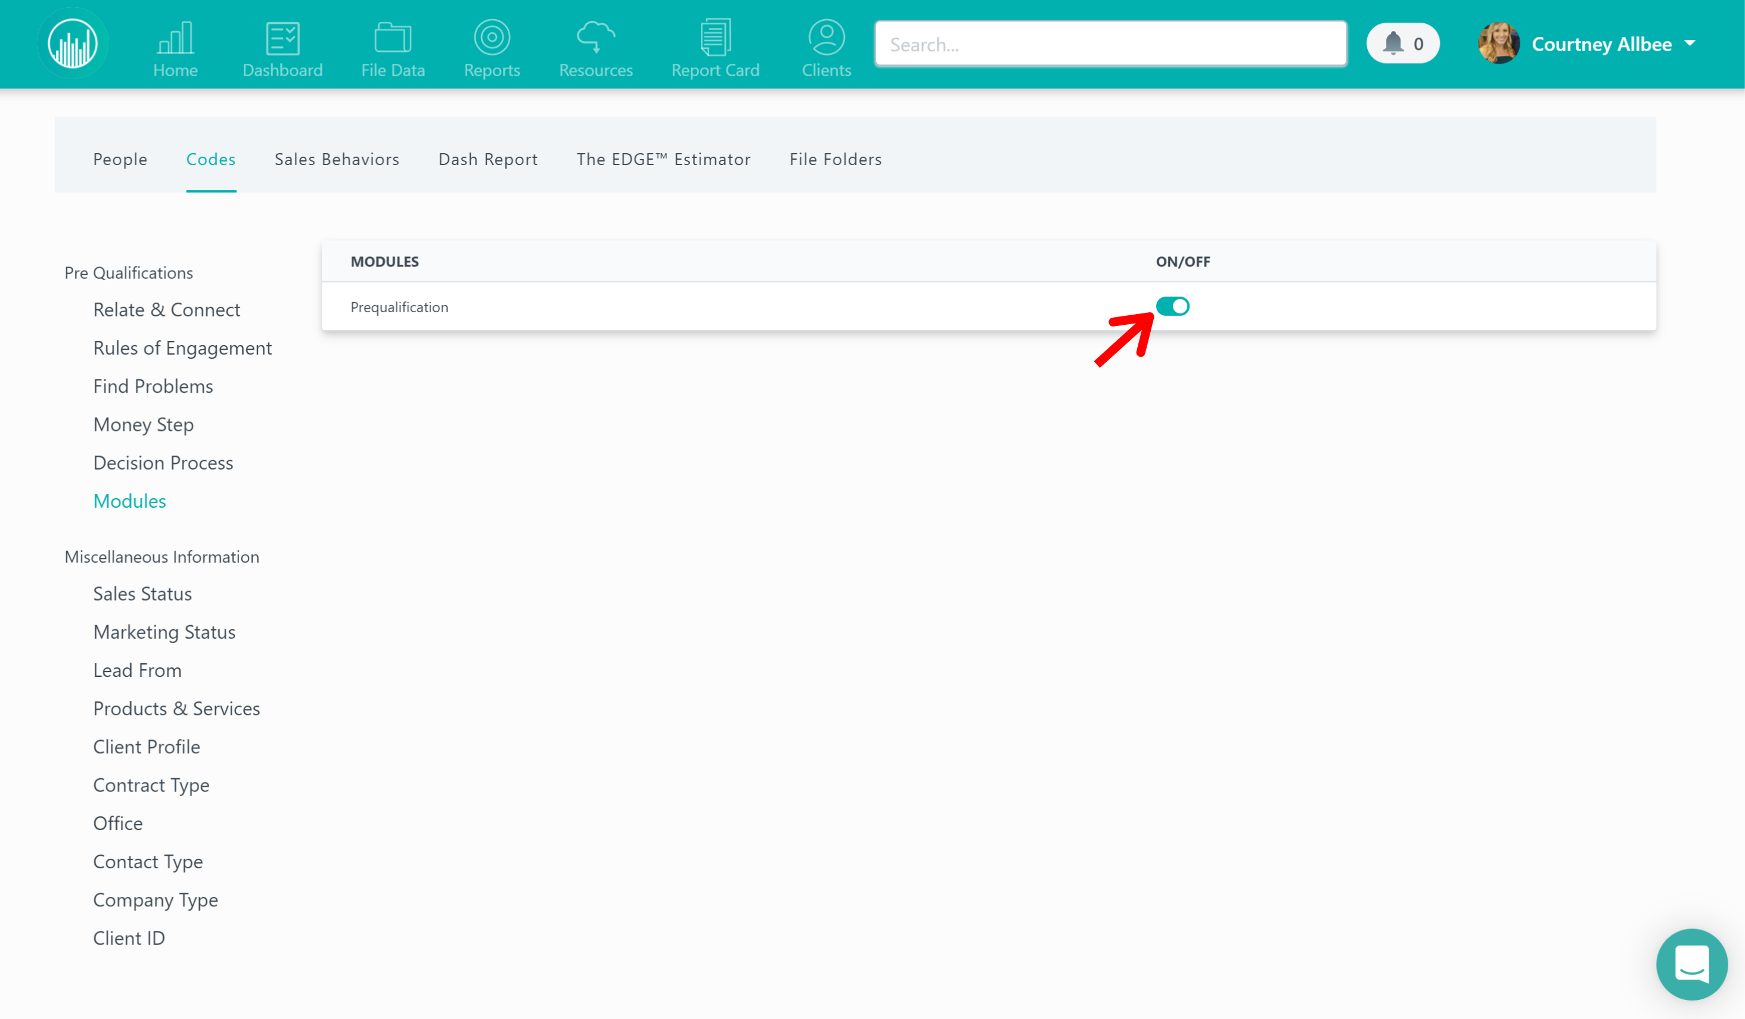Open the Dash Report tab
The width and height of the screenshot is (1745, 1019).
[x=488, y=159]
